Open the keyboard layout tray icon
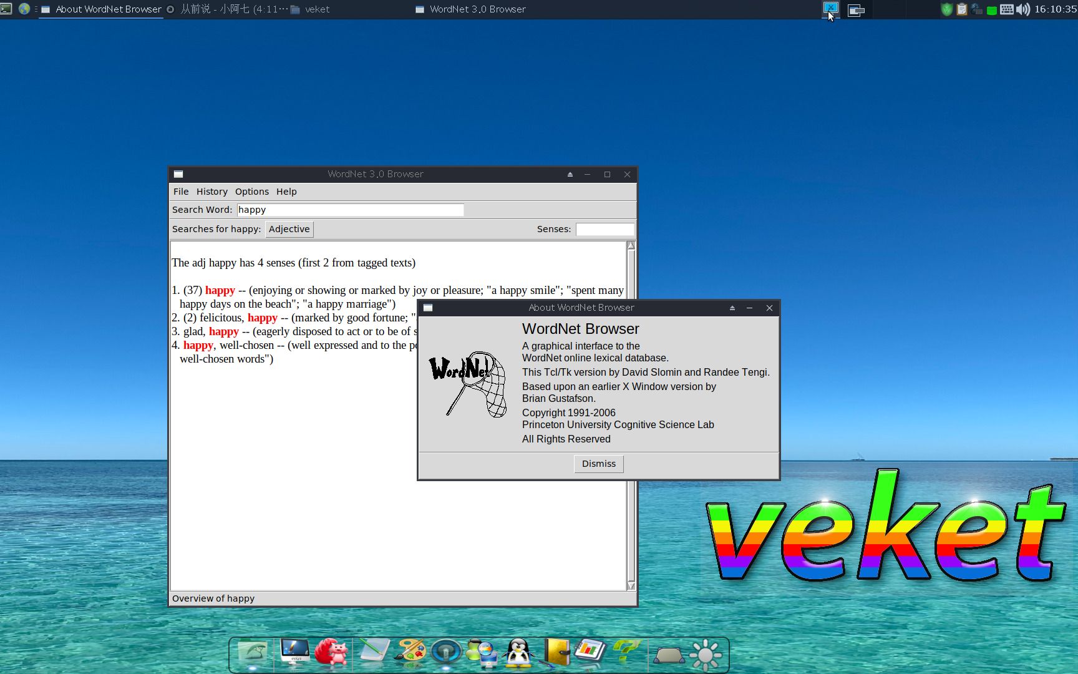1078x674 pixels. pyautogui.click(x=1006, y=9)
